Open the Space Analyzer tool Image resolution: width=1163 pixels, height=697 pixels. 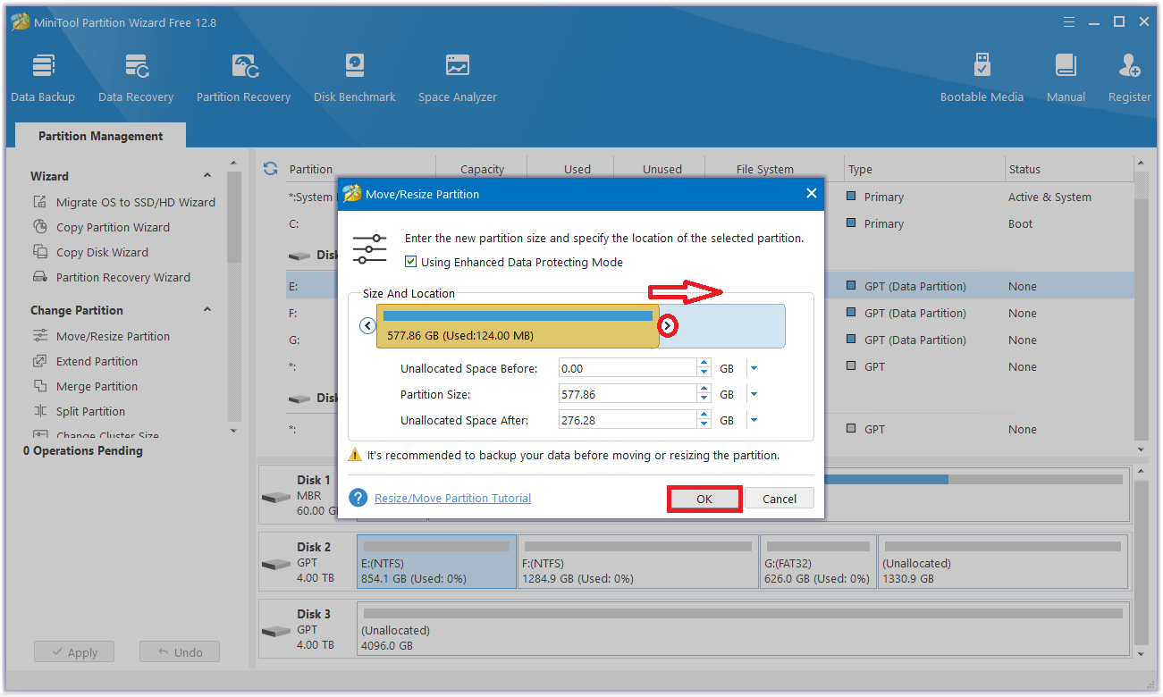458,78
